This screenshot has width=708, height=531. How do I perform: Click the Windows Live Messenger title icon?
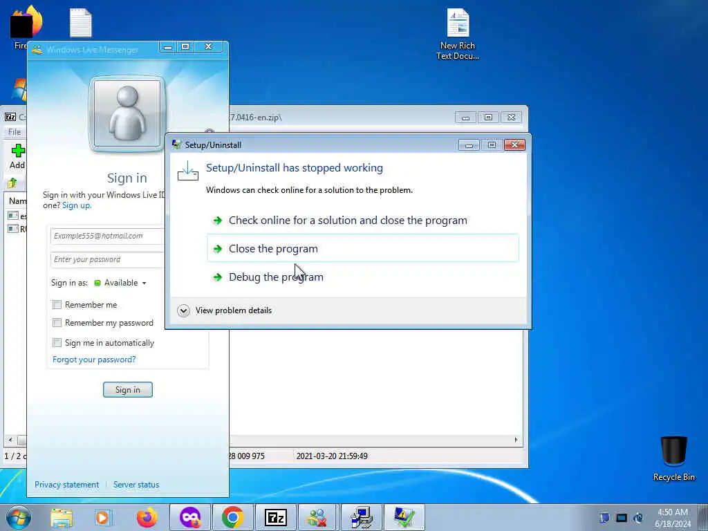point(37,49)
